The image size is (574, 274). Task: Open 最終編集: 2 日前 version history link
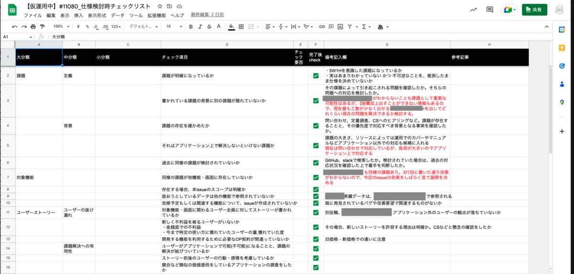coord(207,15)
